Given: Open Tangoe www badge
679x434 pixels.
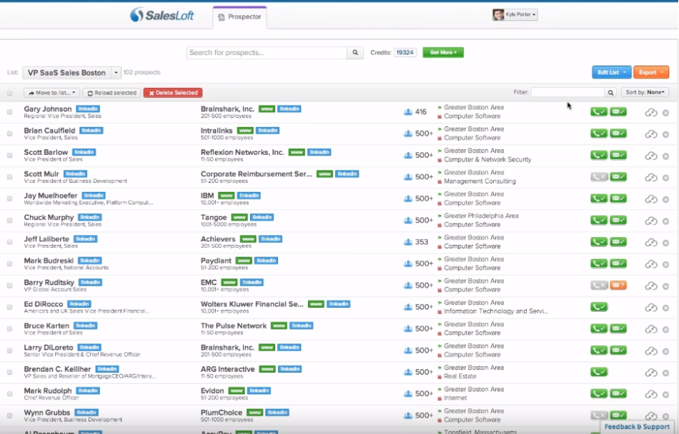Looking at the screenshot, I should (239, 217).
